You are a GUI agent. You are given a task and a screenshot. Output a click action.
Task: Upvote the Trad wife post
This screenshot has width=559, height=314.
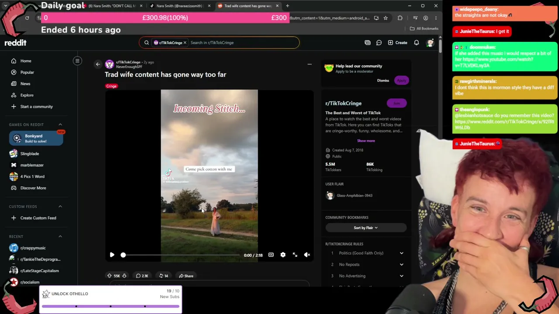[109, 276]
